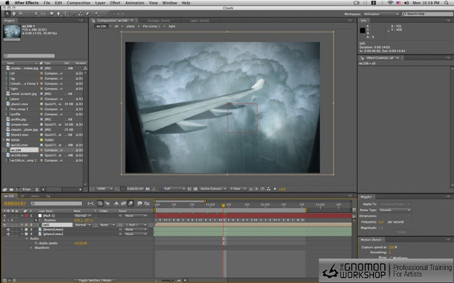Click Pre-comp 1 in composition navigator
This screenshot has width=454, height=283.
click(x=150, y=26)
